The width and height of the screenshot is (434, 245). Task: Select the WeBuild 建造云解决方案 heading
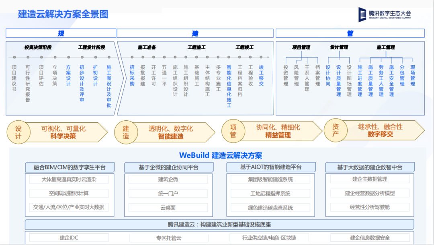click(221, 155)
